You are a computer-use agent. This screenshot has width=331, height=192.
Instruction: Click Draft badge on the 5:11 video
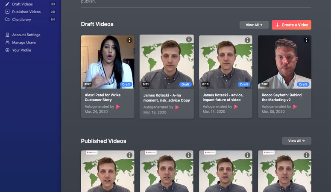185,84
